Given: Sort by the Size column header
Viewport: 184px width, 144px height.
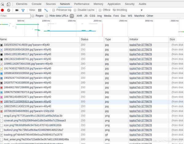Looking at the screenshot, I should 176,39.
